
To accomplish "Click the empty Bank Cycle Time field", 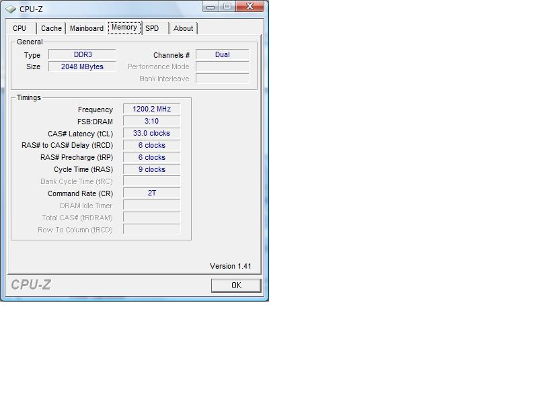I will point(152,181).
